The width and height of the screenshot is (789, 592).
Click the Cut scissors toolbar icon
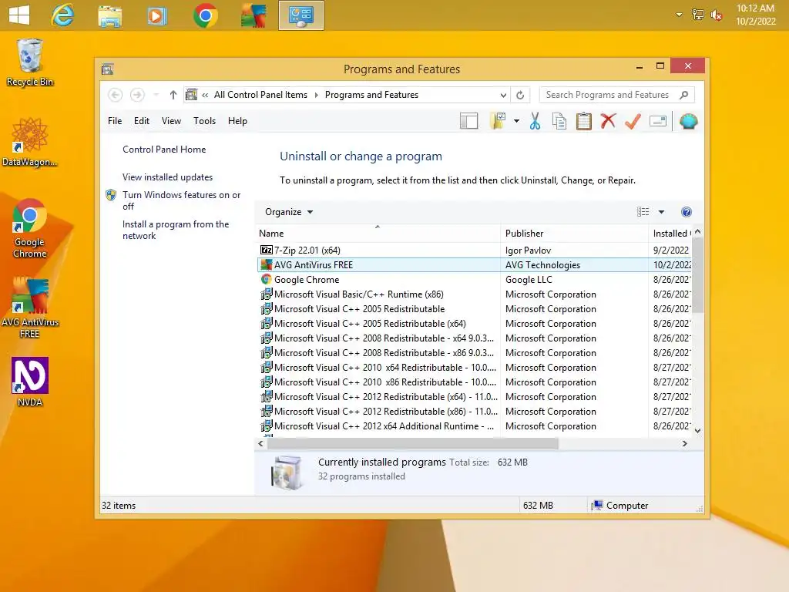pyautogui.click(x=535, y=121)
